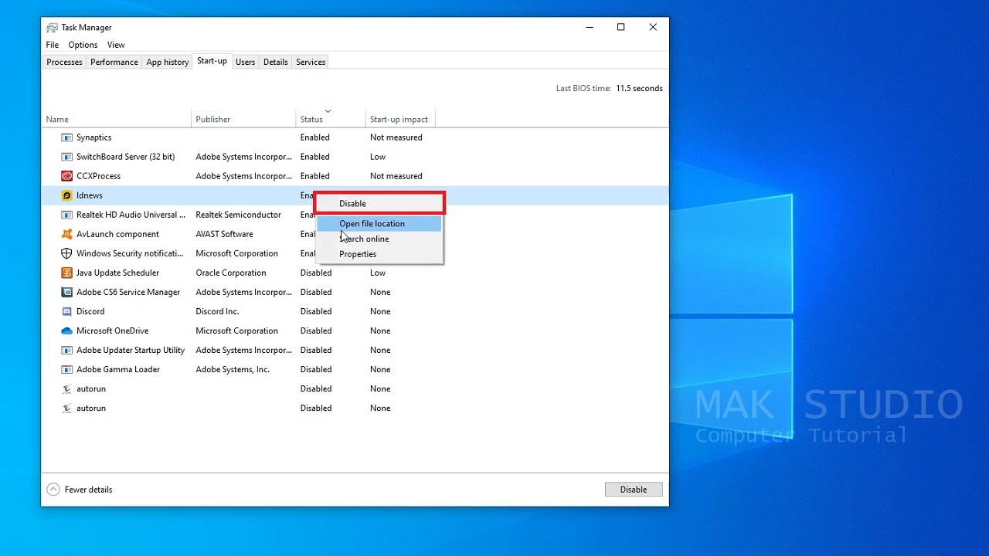The height and width of the screenshot is (556, 989).
Task: Click the "Discord Inc." publisher cell
Action: point(217,311)
